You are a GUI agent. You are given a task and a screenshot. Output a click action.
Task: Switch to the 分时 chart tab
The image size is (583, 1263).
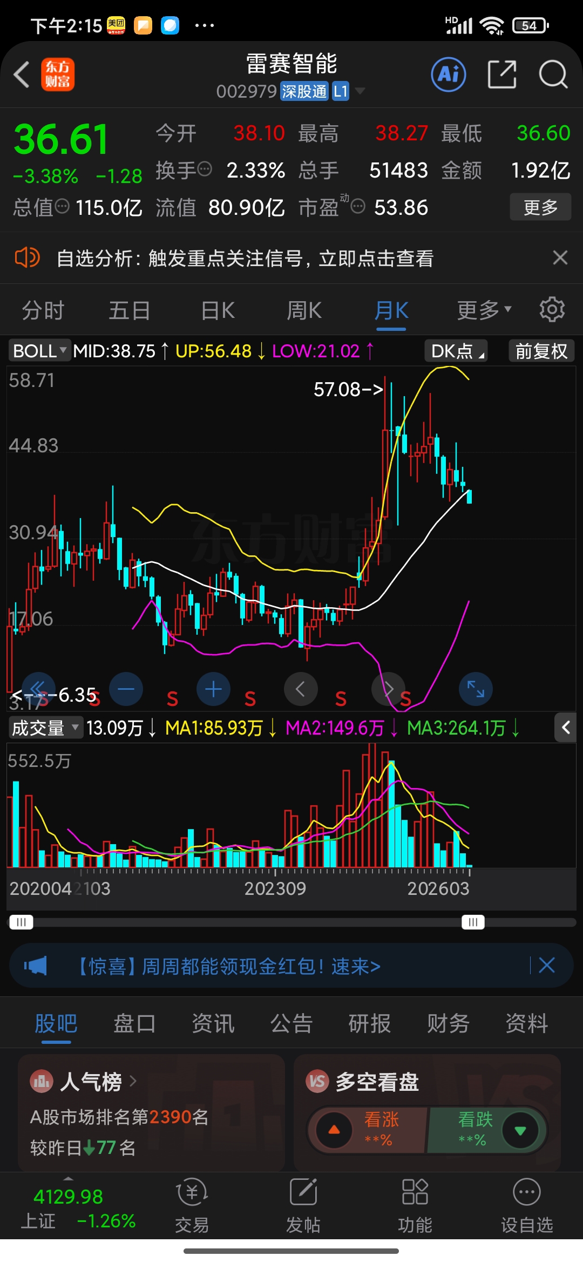[x=43, y=310]
